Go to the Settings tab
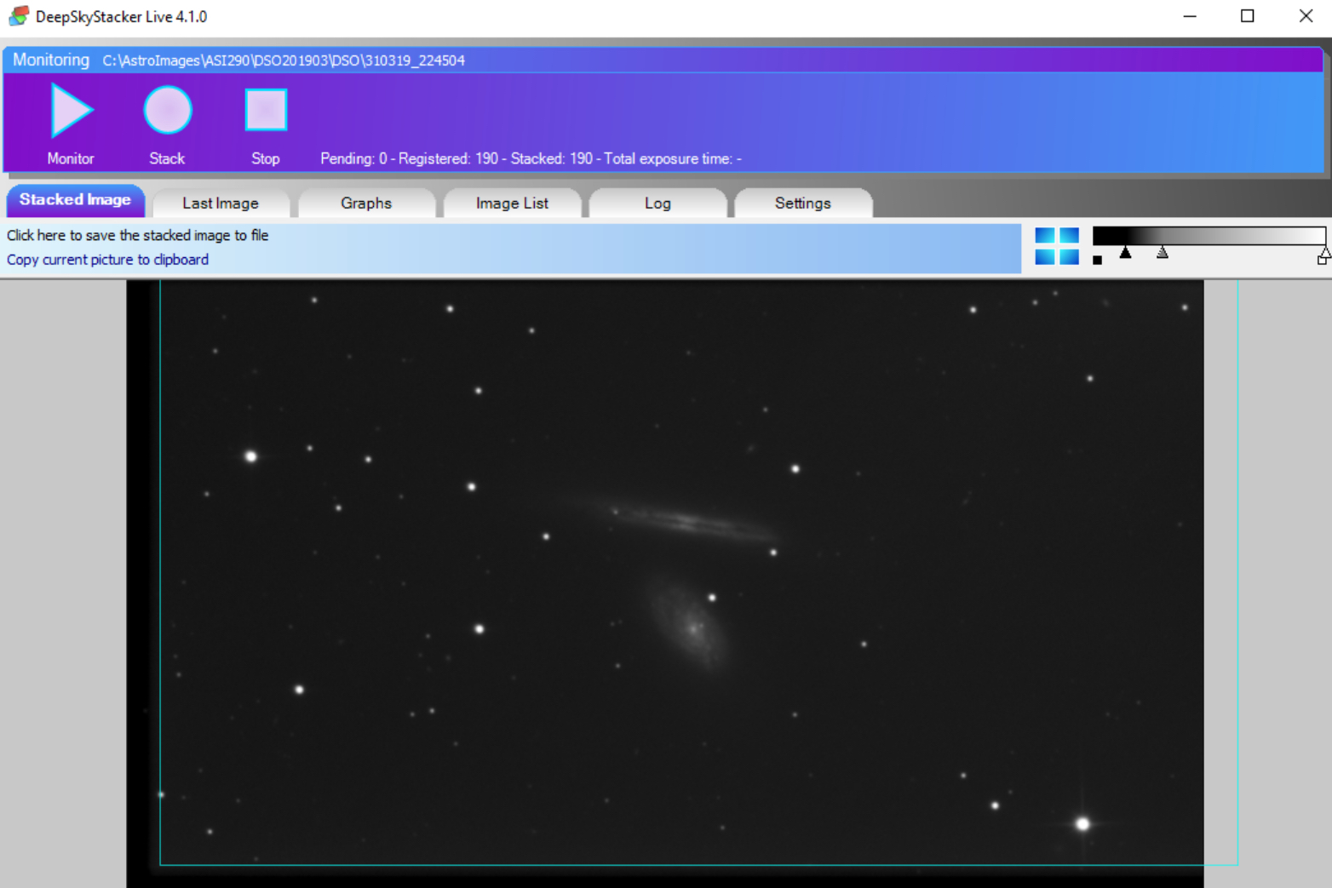The height and width of the screenshot is (888, 1332). tap(802, 203)
